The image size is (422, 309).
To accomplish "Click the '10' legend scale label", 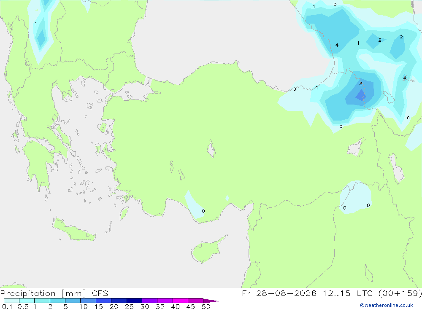I will 84,306.
